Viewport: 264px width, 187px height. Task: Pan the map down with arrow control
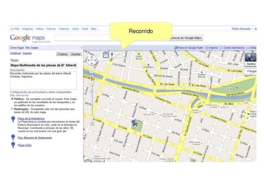92,64
